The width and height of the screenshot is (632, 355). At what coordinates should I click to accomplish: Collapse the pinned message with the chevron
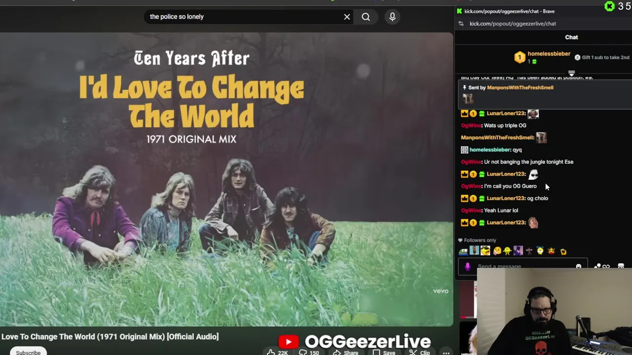click(571, 73)
